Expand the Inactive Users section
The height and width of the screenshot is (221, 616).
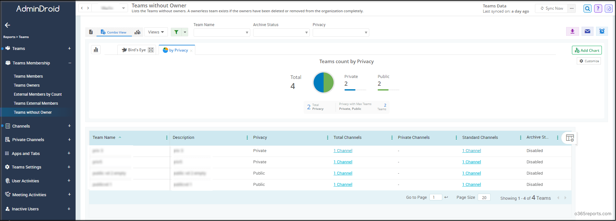(69, 209)
